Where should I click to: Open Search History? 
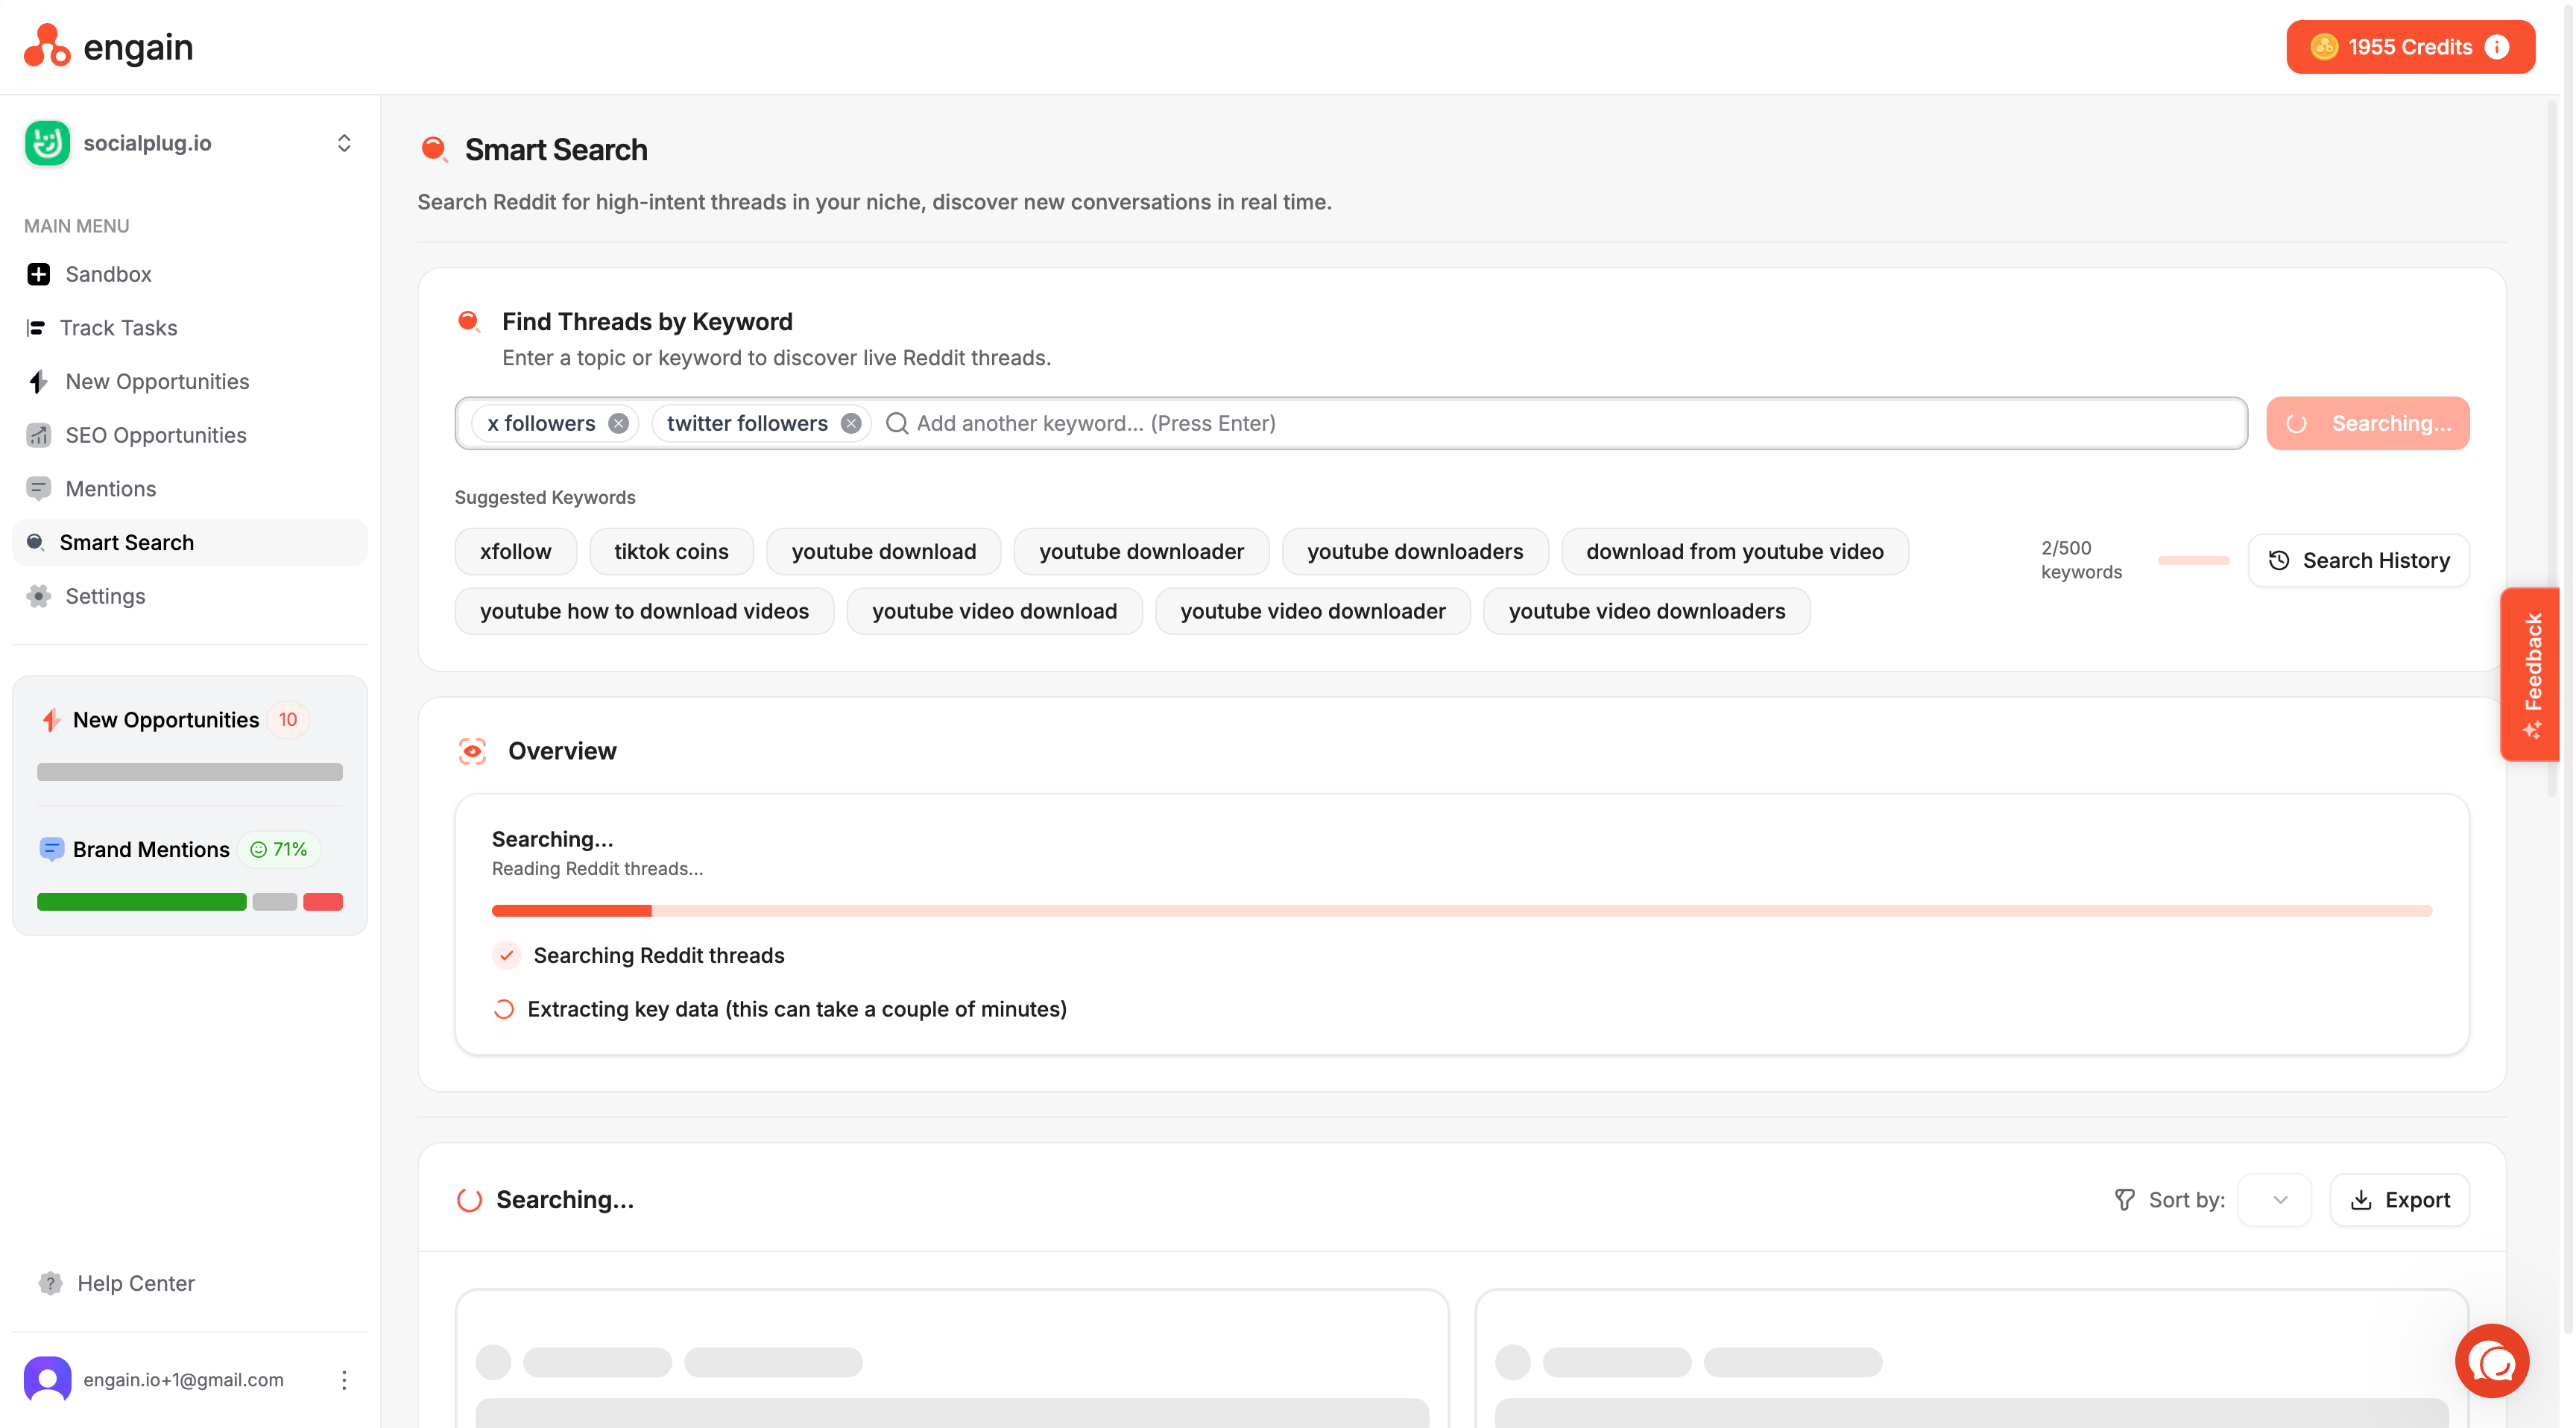click(x=2359, y=560)
